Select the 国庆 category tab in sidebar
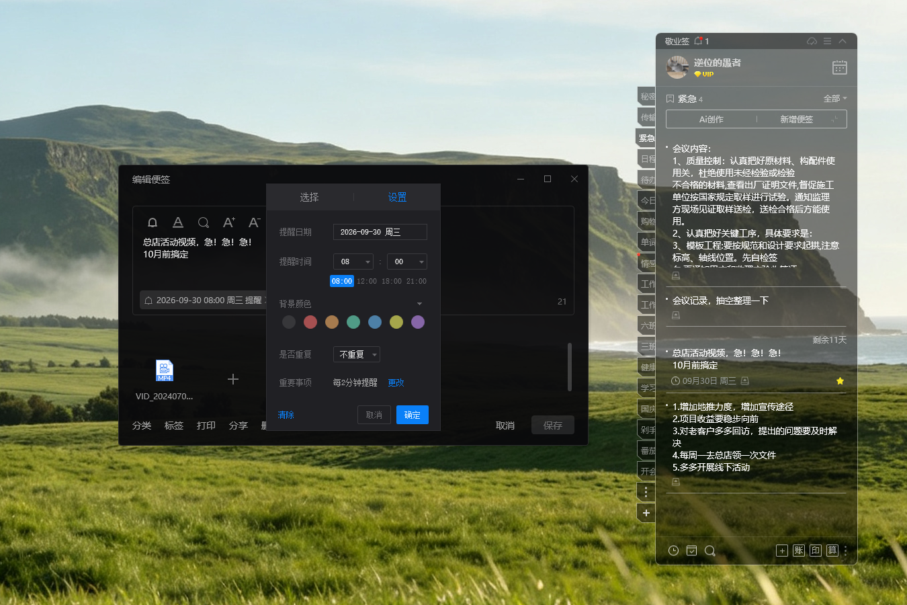The image size is (907, 605). pos(647,409)
